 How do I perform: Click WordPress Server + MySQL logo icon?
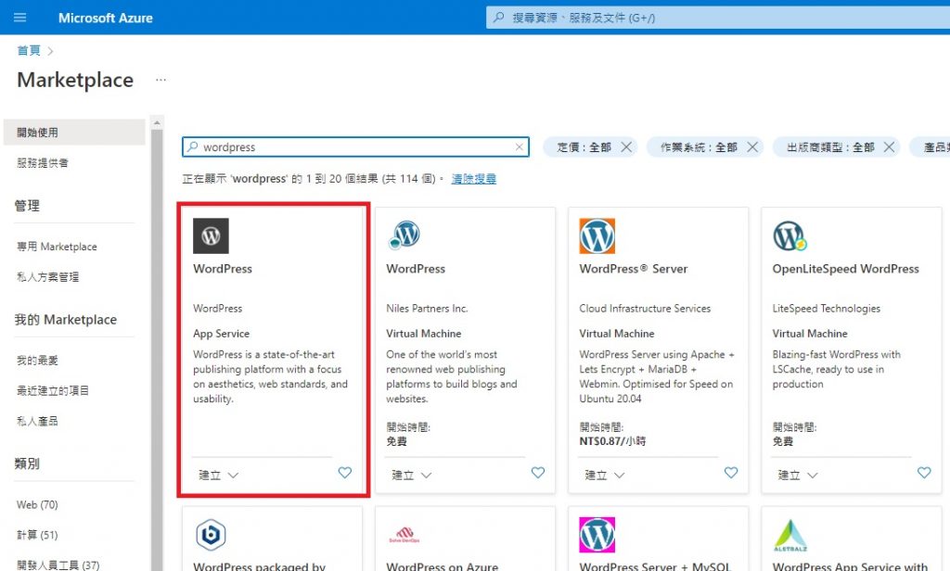click(x=597, y=535)
